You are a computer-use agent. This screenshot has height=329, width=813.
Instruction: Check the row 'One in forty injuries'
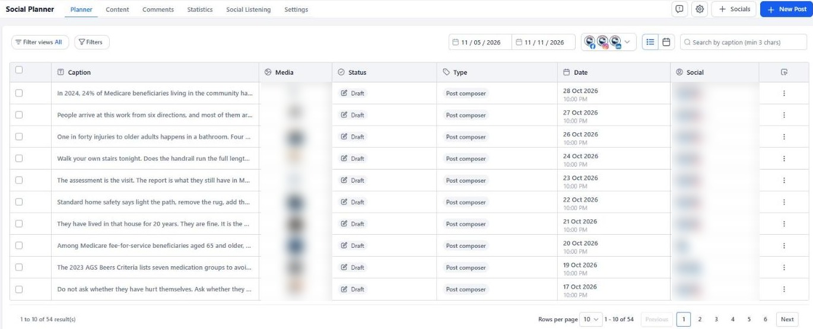(x=19, y=136)
